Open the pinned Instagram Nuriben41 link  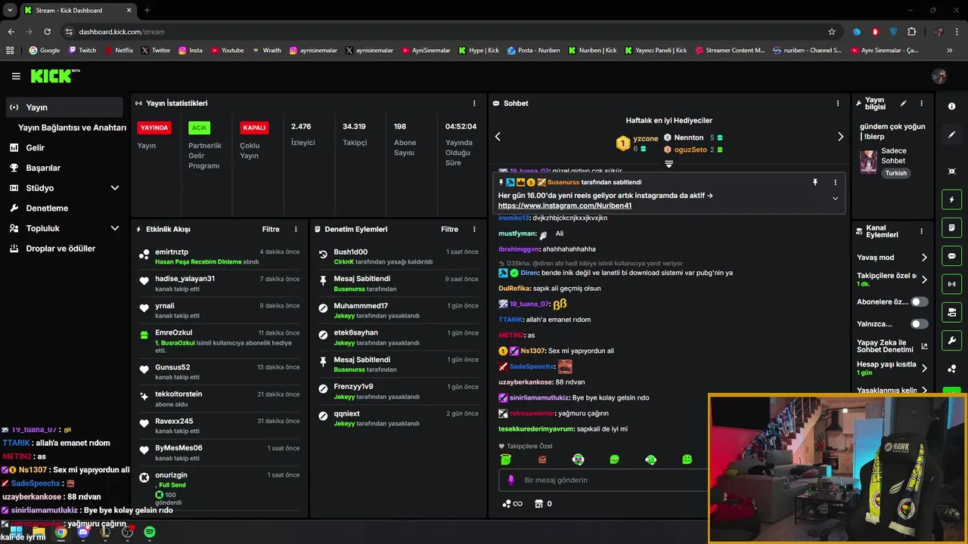click(x=565, y=206)
